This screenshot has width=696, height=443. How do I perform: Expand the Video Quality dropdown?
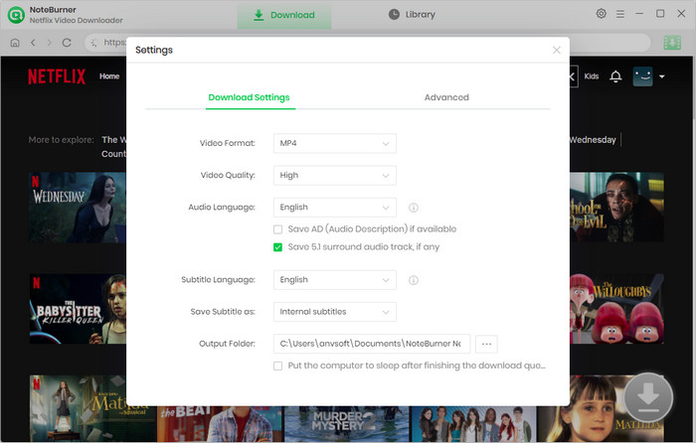click(335, 175)
